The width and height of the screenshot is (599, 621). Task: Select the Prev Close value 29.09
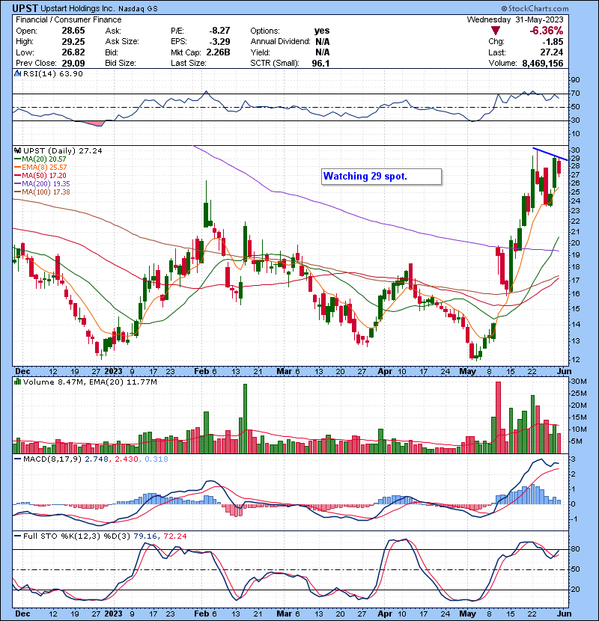tap(73, 63)
